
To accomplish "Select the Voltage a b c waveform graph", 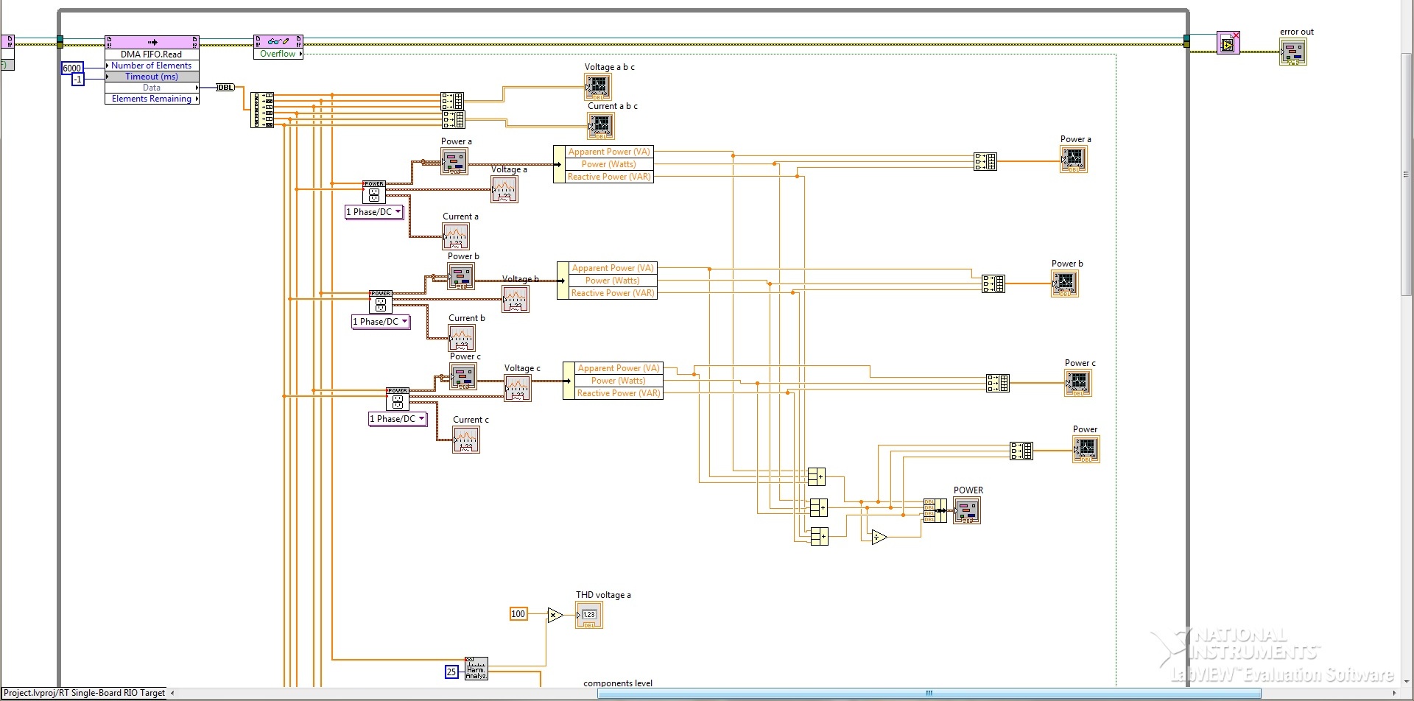I will tap(598, 88).
